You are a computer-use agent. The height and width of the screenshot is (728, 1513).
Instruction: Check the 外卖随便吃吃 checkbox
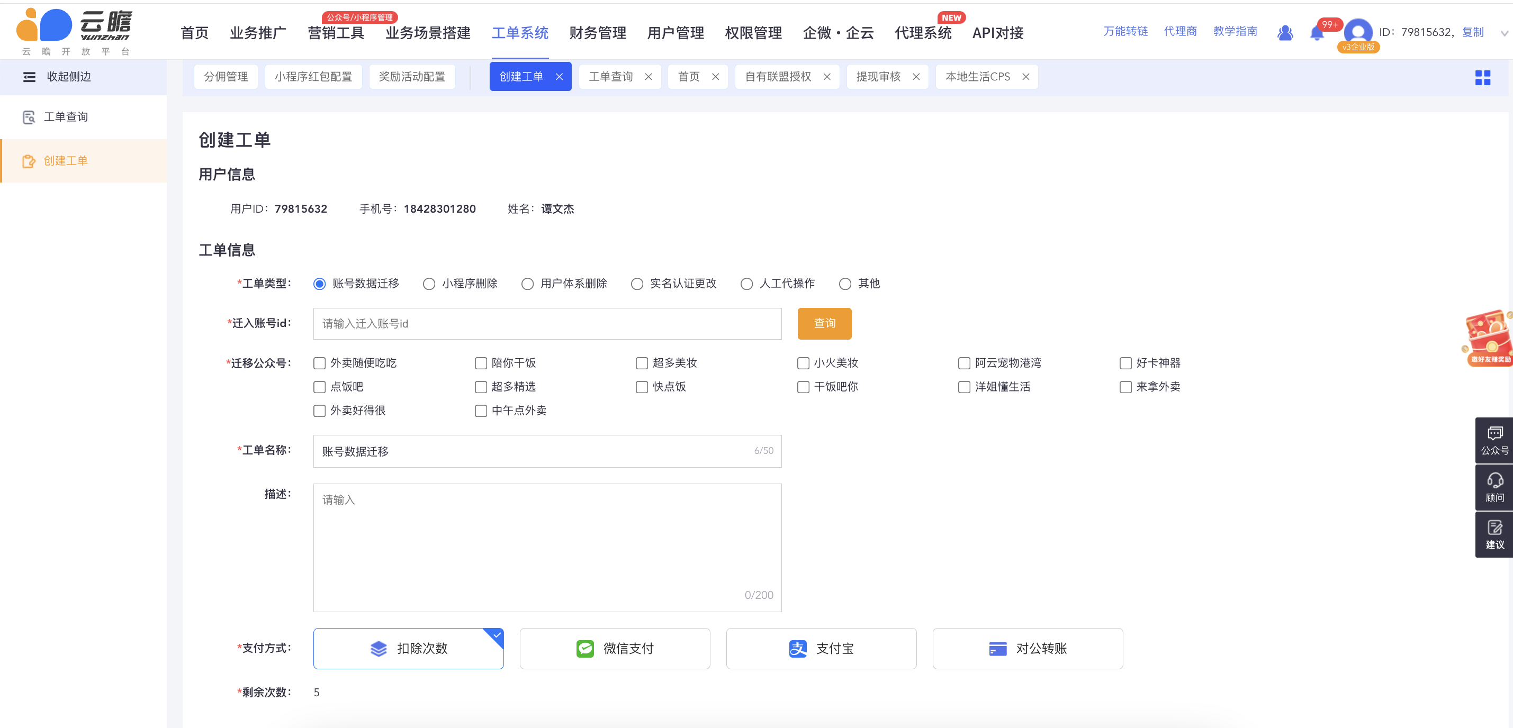[320, 363]
